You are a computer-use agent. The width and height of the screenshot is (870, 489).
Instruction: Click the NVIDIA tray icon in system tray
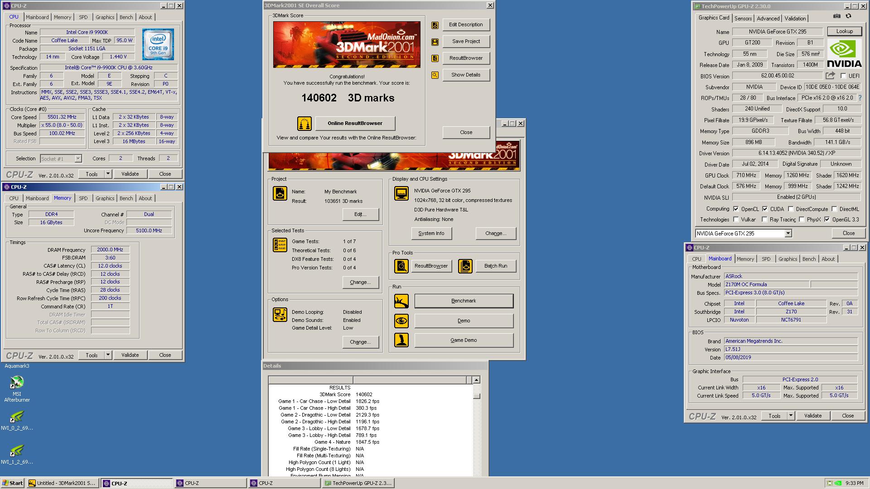[838, 483]
